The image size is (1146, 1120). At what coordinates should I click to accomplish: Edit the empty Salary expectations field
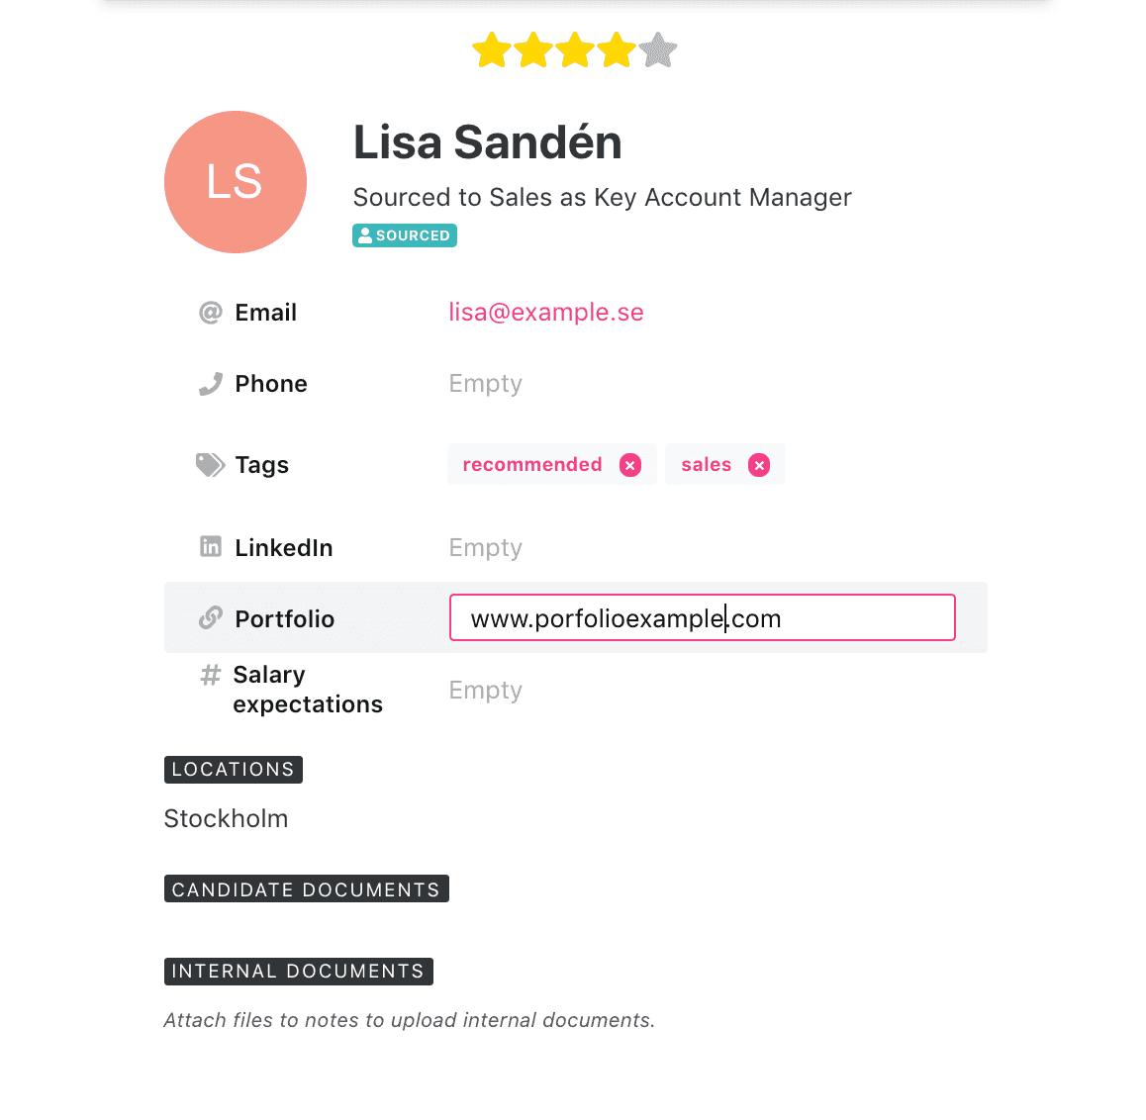pos(485,690)
